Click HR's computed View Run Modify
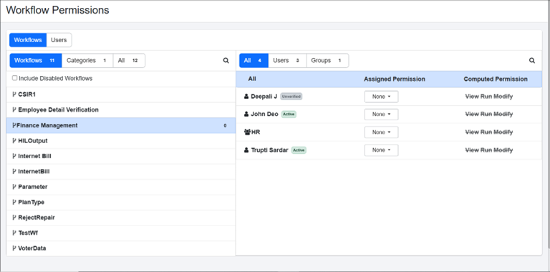The width and height of the screenshot is (550, 272). (x=489, y=132)
